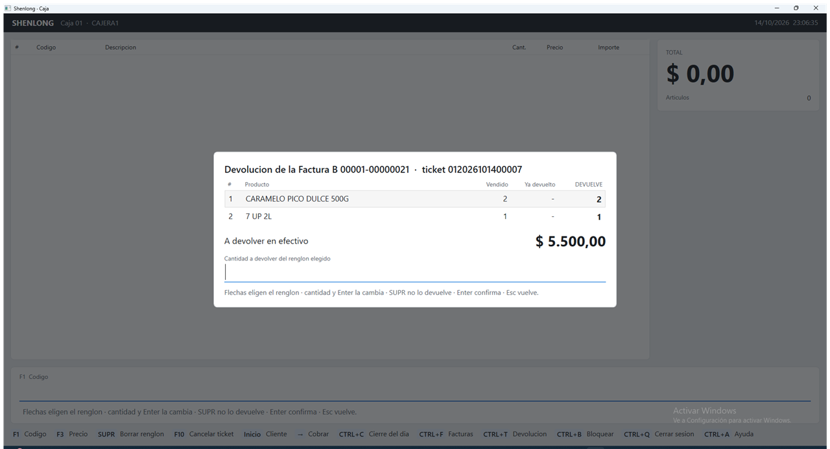Click the A devolver en efectivo label

[x=267, y=241]
